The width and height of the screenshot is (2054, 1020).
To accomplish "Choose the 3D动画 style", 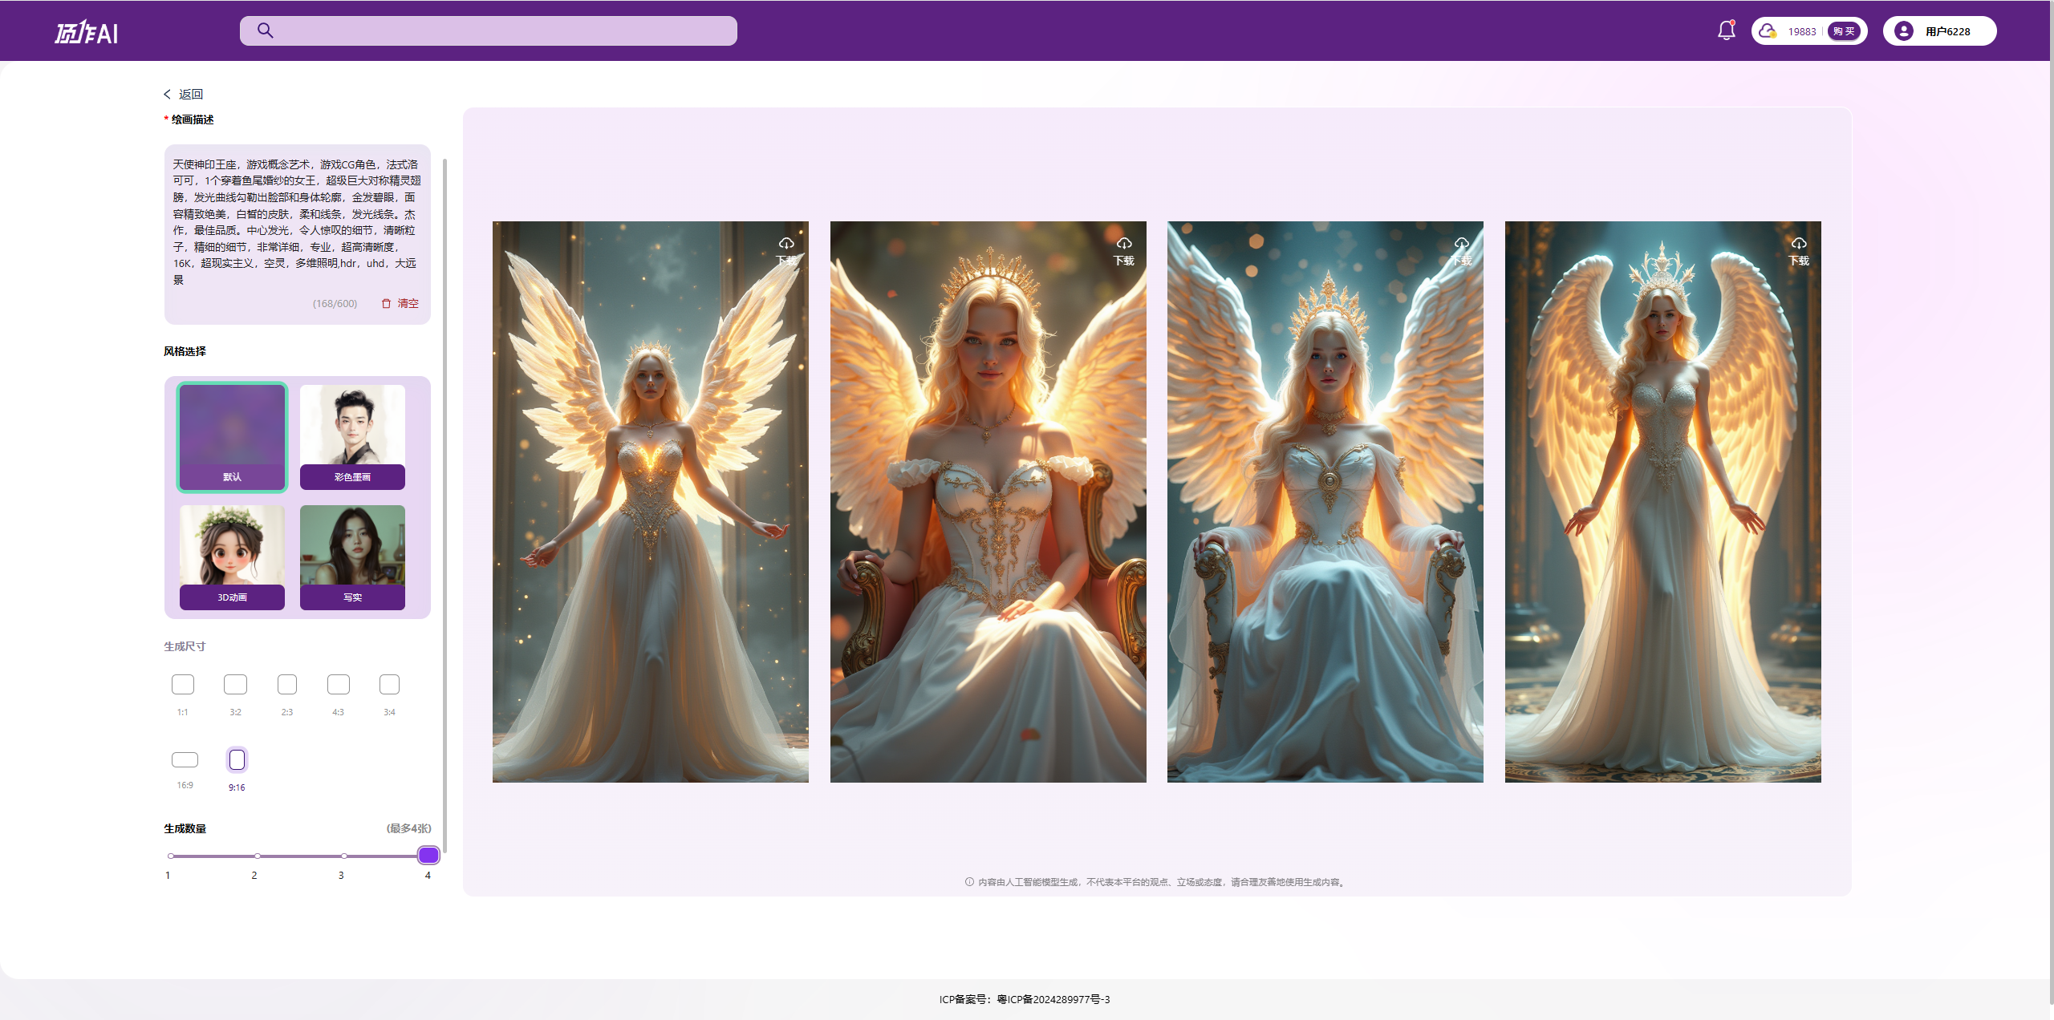I will click(232, 557).
